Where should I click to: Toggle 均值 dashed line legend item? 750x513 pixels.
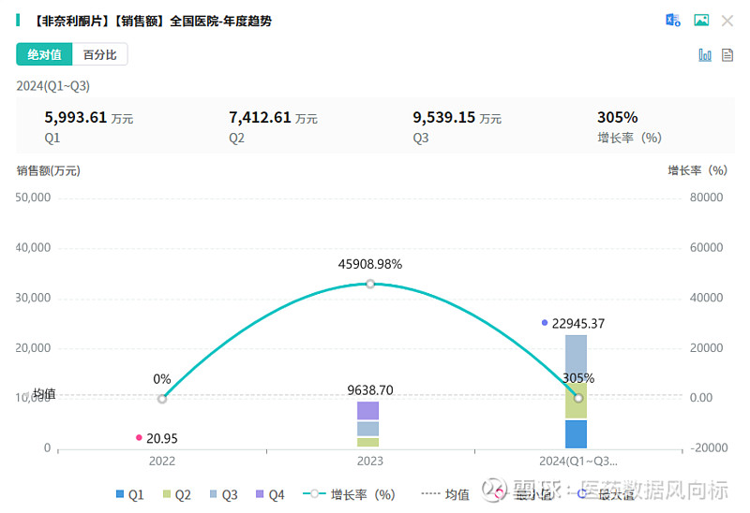pyautogui.click(x=445, y=495)
